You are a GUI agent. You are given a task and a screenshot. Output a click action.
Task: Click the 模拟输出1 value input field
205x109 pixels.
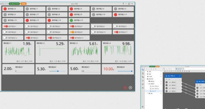pos(24,71)
